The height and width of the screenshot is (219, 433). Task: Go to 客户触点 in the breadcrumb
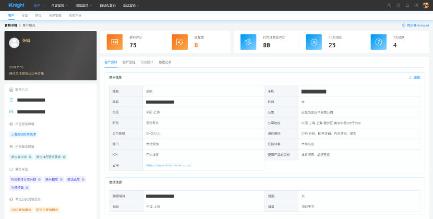[x=29, y=26]
